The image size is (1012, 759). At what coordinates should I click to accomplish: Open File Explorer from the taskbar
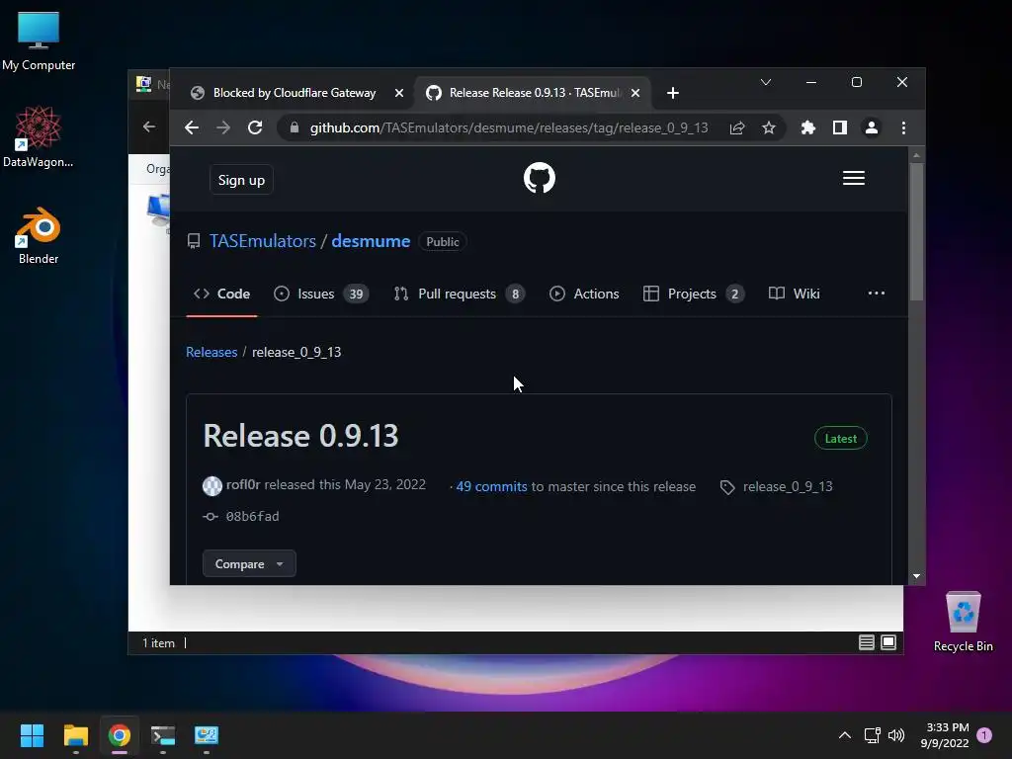pos(75,735)
